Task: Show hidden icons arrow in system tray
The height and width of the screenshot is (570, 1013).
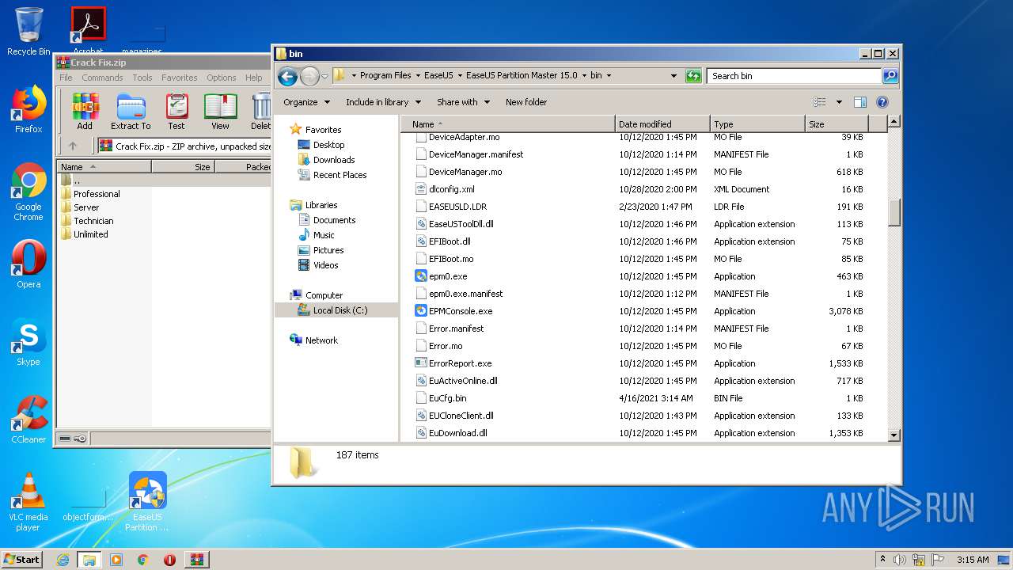Action: click(883, 559)
